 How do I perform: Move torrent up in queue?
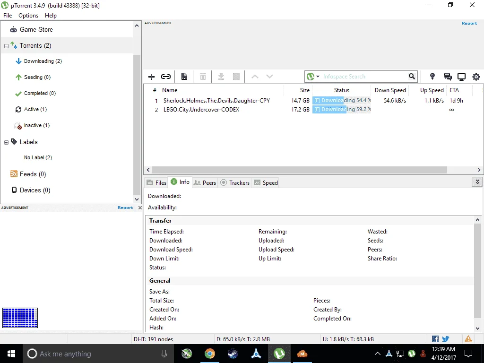[x=255, y=77]
